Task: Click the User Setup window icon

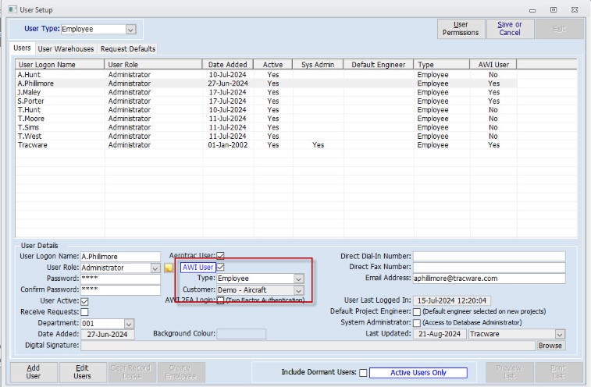Action: click(x=12, y=9)
